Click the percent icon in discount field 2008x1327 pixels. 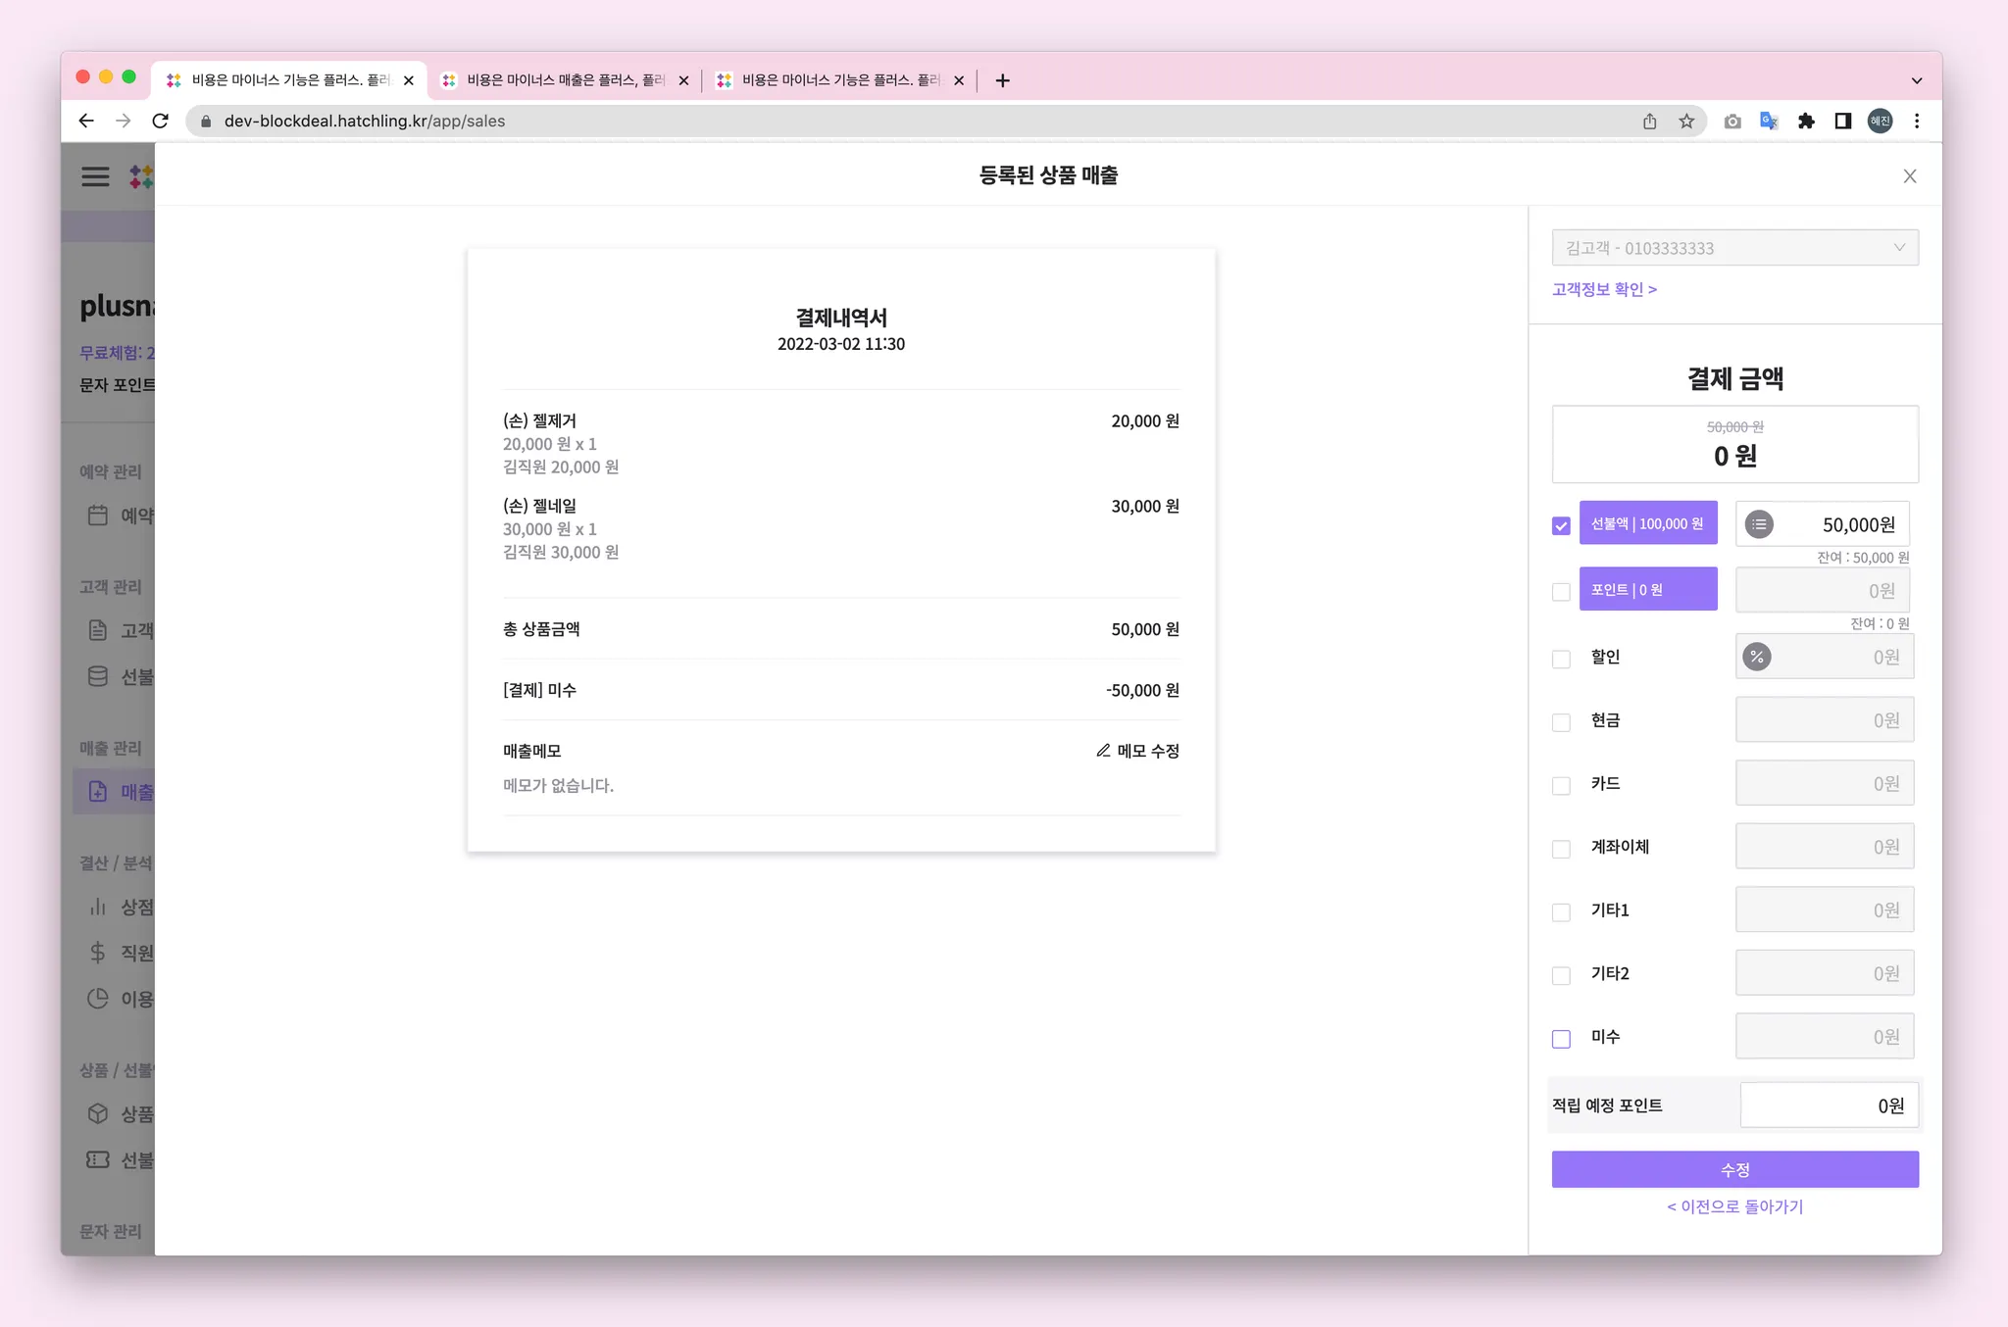[1756, 657]
